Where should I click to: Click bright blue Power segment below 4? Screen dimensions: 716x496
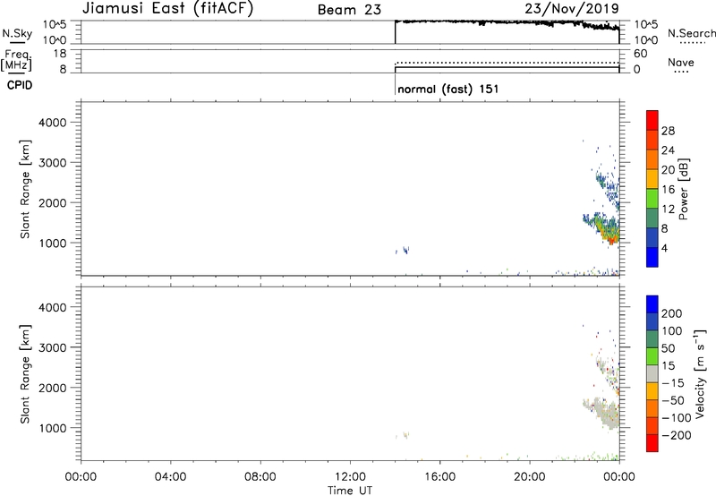coord(652,257)
